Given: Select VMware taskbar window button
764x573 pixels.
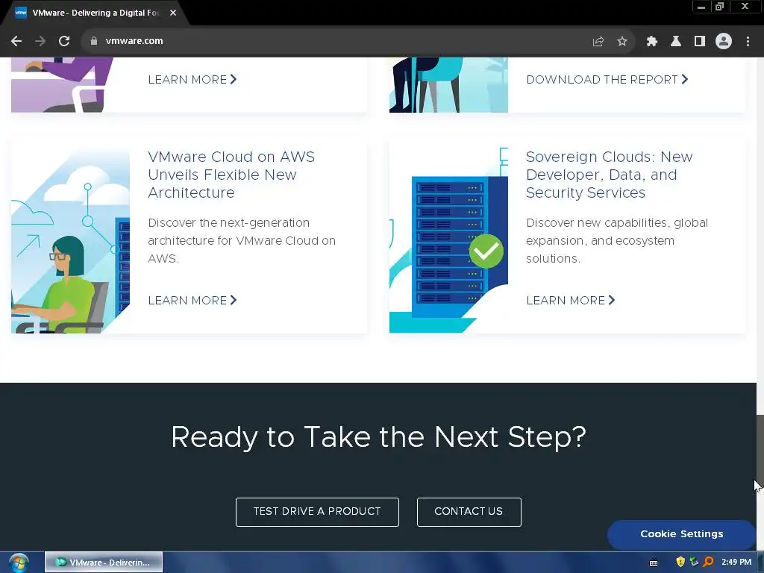Looking at the screenshot, I should click(104, 563).
